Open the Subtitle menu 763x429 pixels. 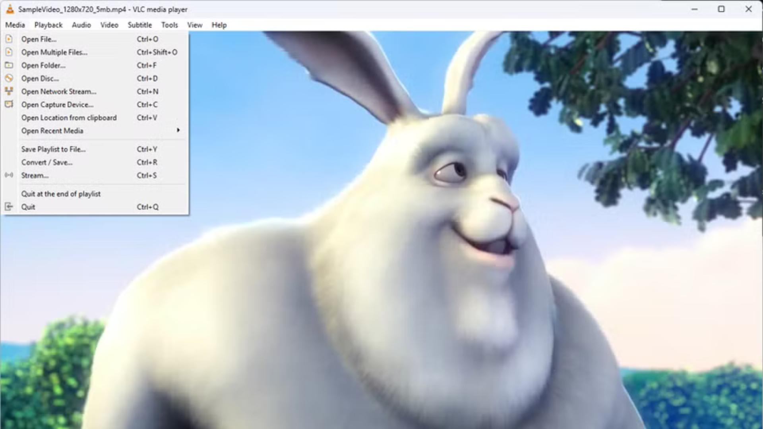pyautogui.click(x=139, y=25)
